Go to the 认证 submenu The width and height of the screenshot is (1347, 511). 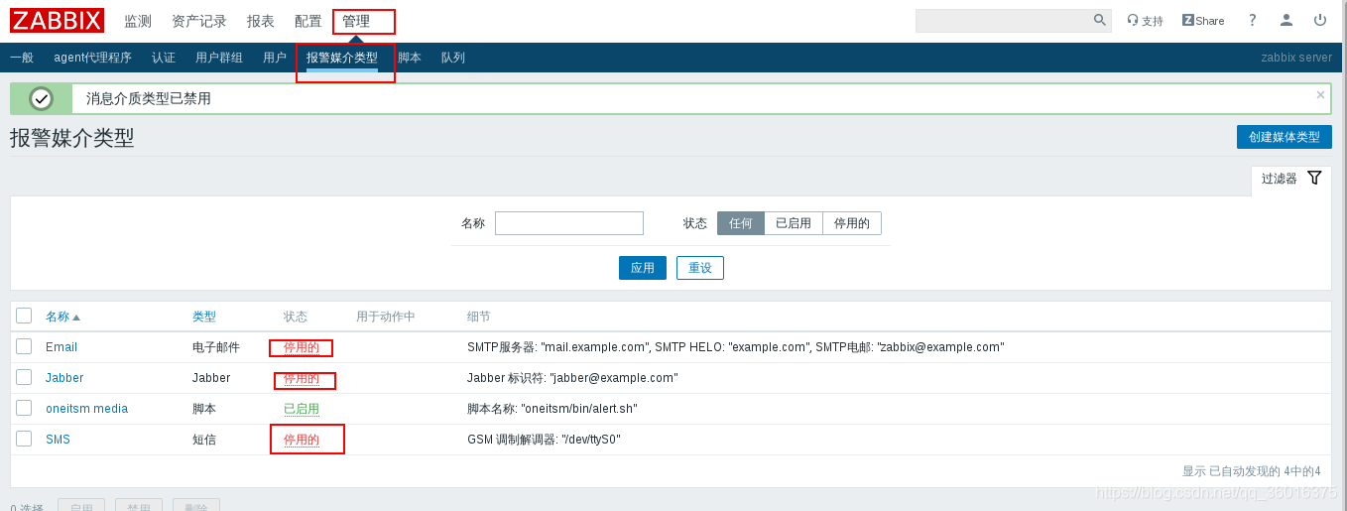(164, 58)
